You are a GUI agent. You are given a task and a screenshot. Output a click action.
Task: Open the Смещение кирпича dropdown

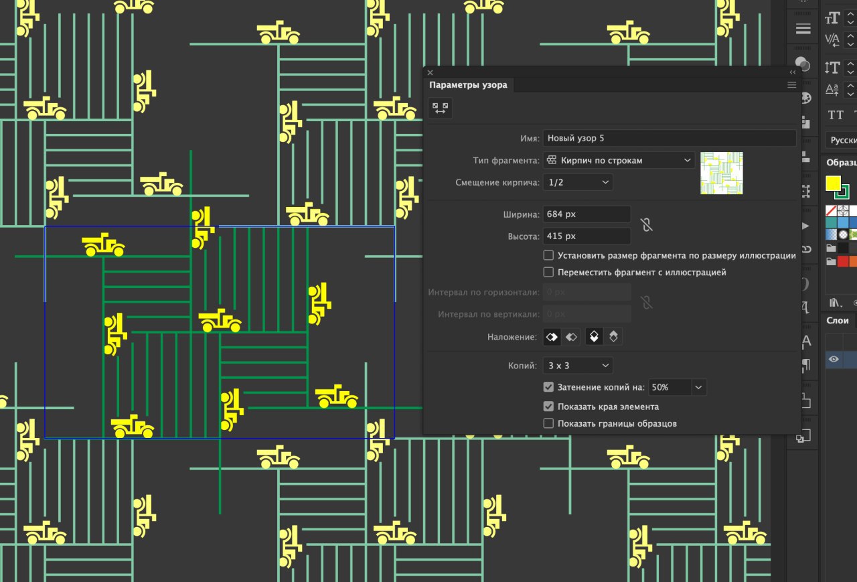[x=578, y=182]
